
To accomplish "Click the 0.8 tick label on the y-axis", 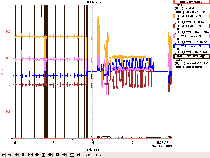I will (x=8, y=32).
